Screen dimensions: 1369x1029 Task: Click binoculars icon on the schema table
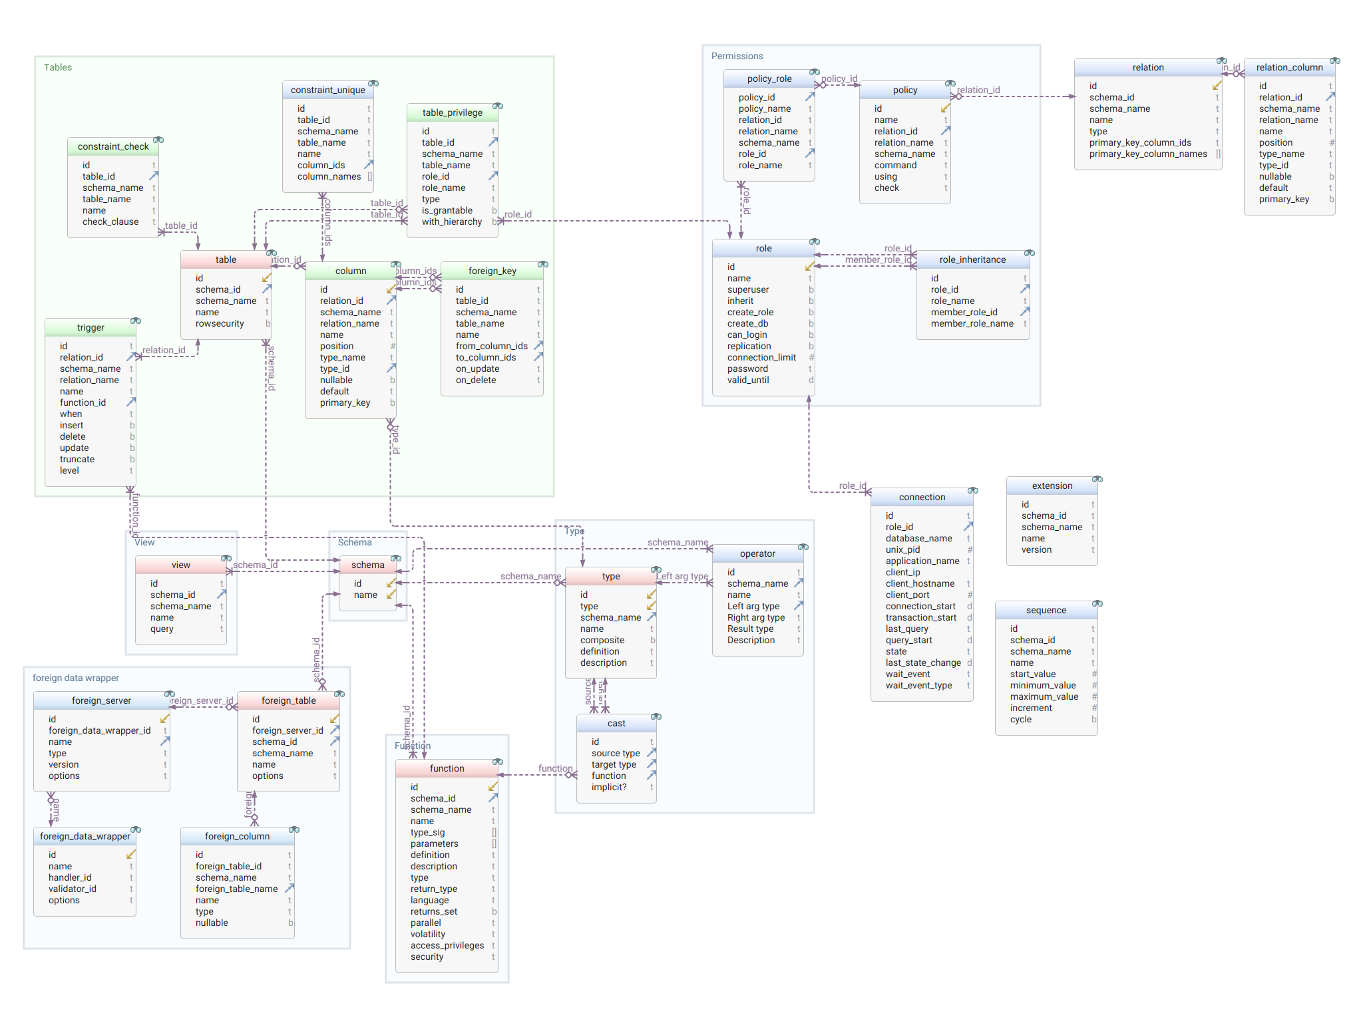point(396,559)
